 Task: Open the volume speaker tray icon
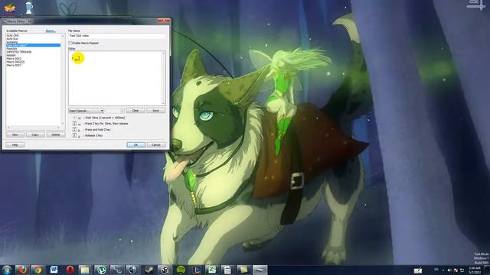449,270
